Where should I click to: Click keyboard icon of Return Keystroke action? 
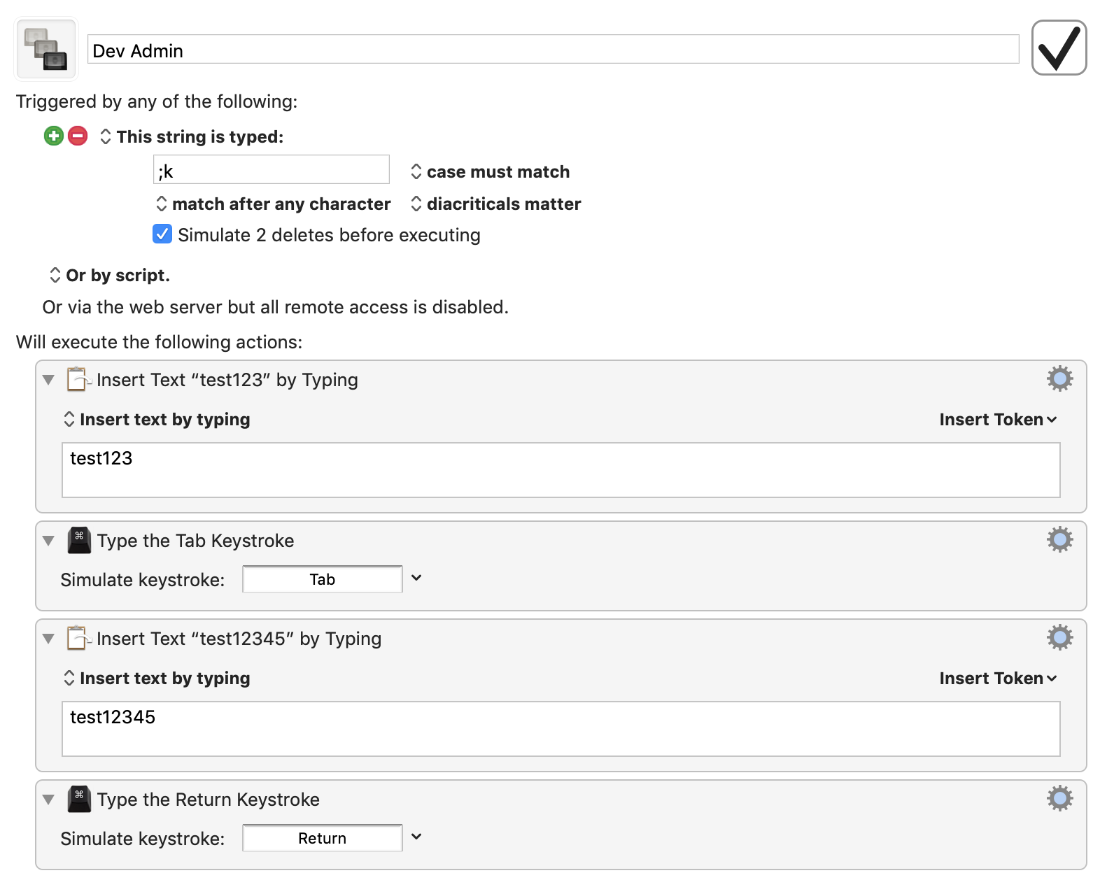pos(79,800)
